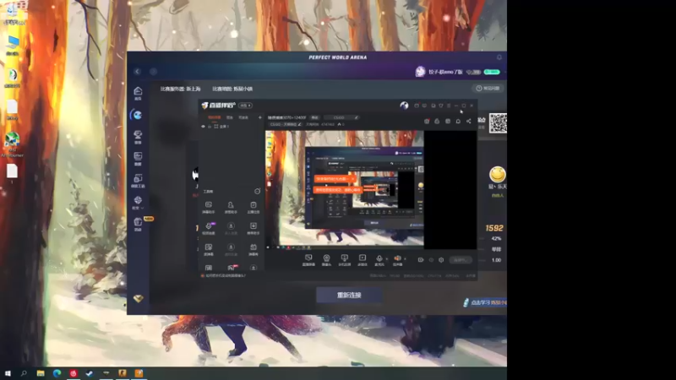676x380 pixels.
Task: Toggle the microphone in bottom toolbar
Action: point(379,260)
